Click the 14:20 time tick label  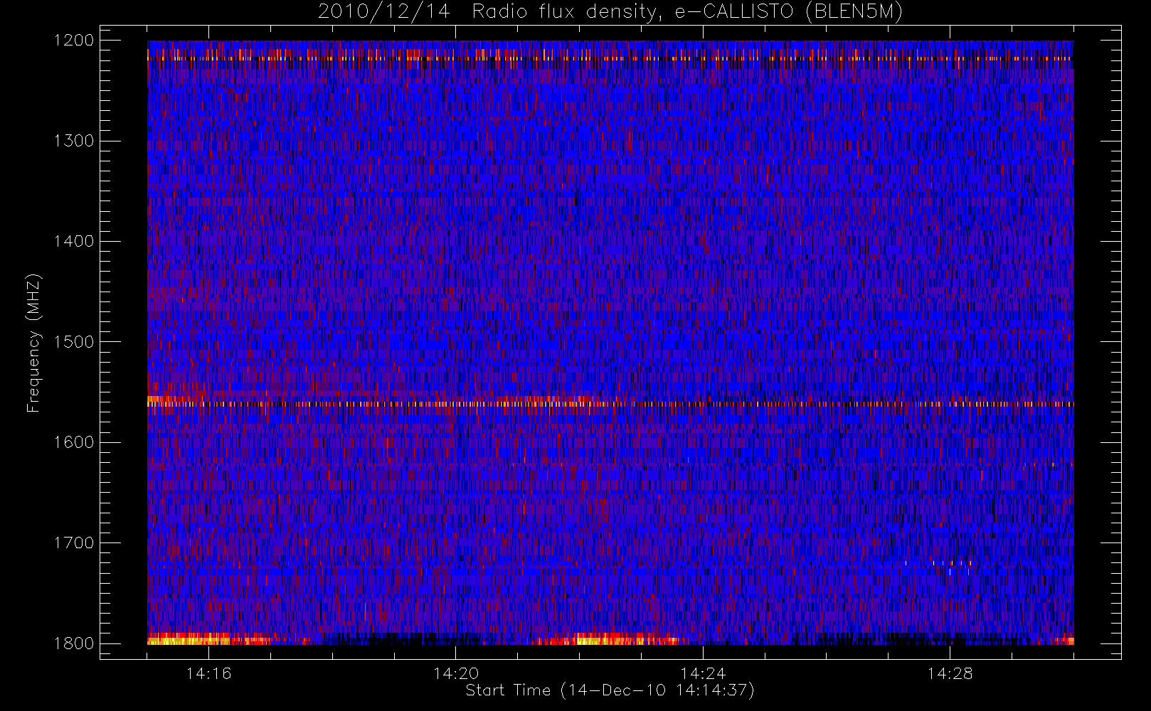pos(456,673)
